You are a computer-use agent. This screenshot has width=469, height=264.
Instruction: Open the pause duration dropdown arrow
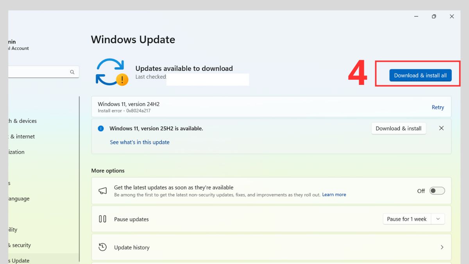tap(438, 219)
